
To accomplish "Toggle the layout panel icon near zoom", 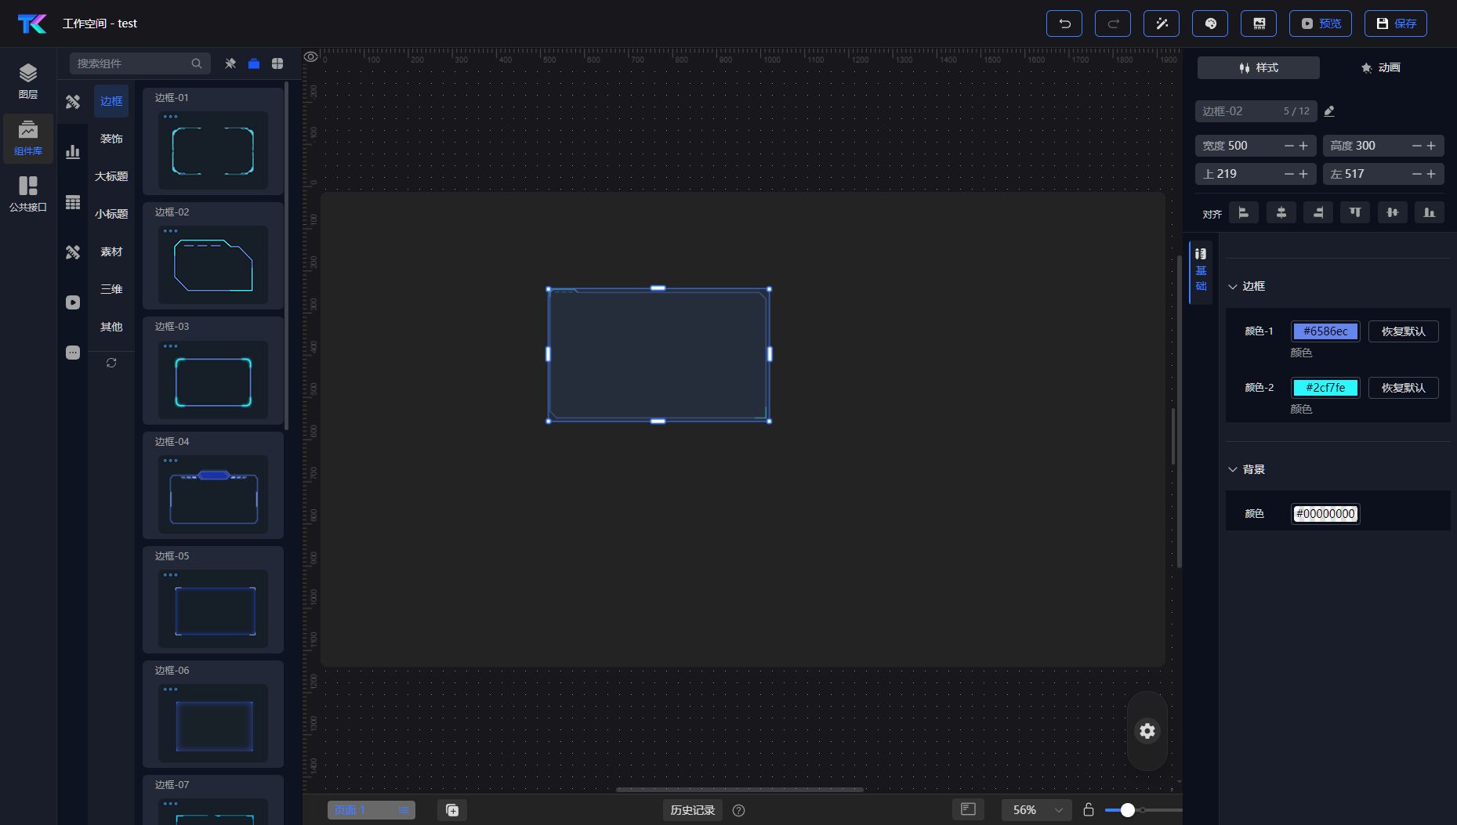I will click(969, 809).
